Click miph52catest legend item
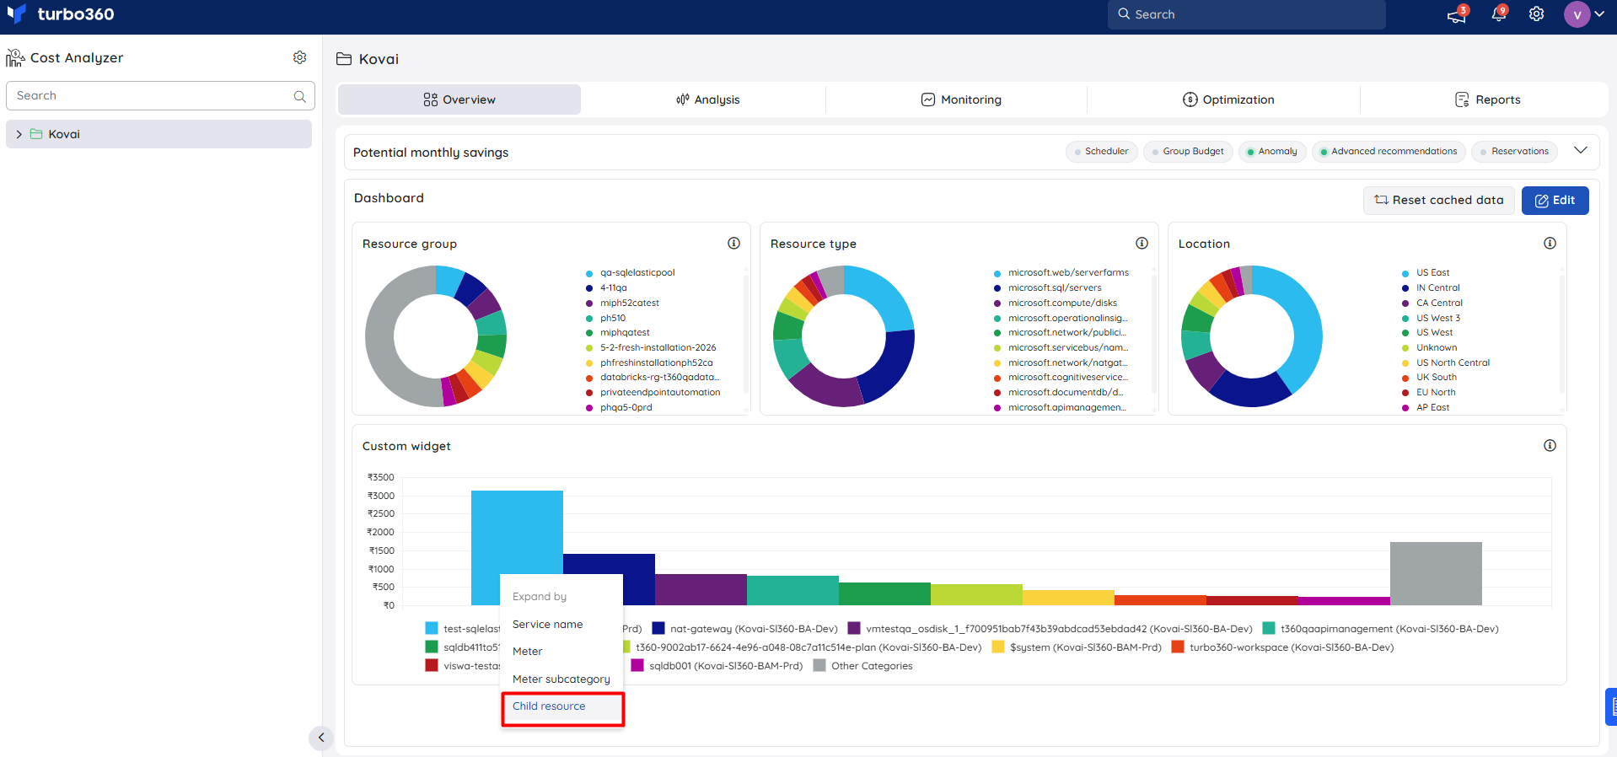 pyautogui.click(x=622, y=303)
